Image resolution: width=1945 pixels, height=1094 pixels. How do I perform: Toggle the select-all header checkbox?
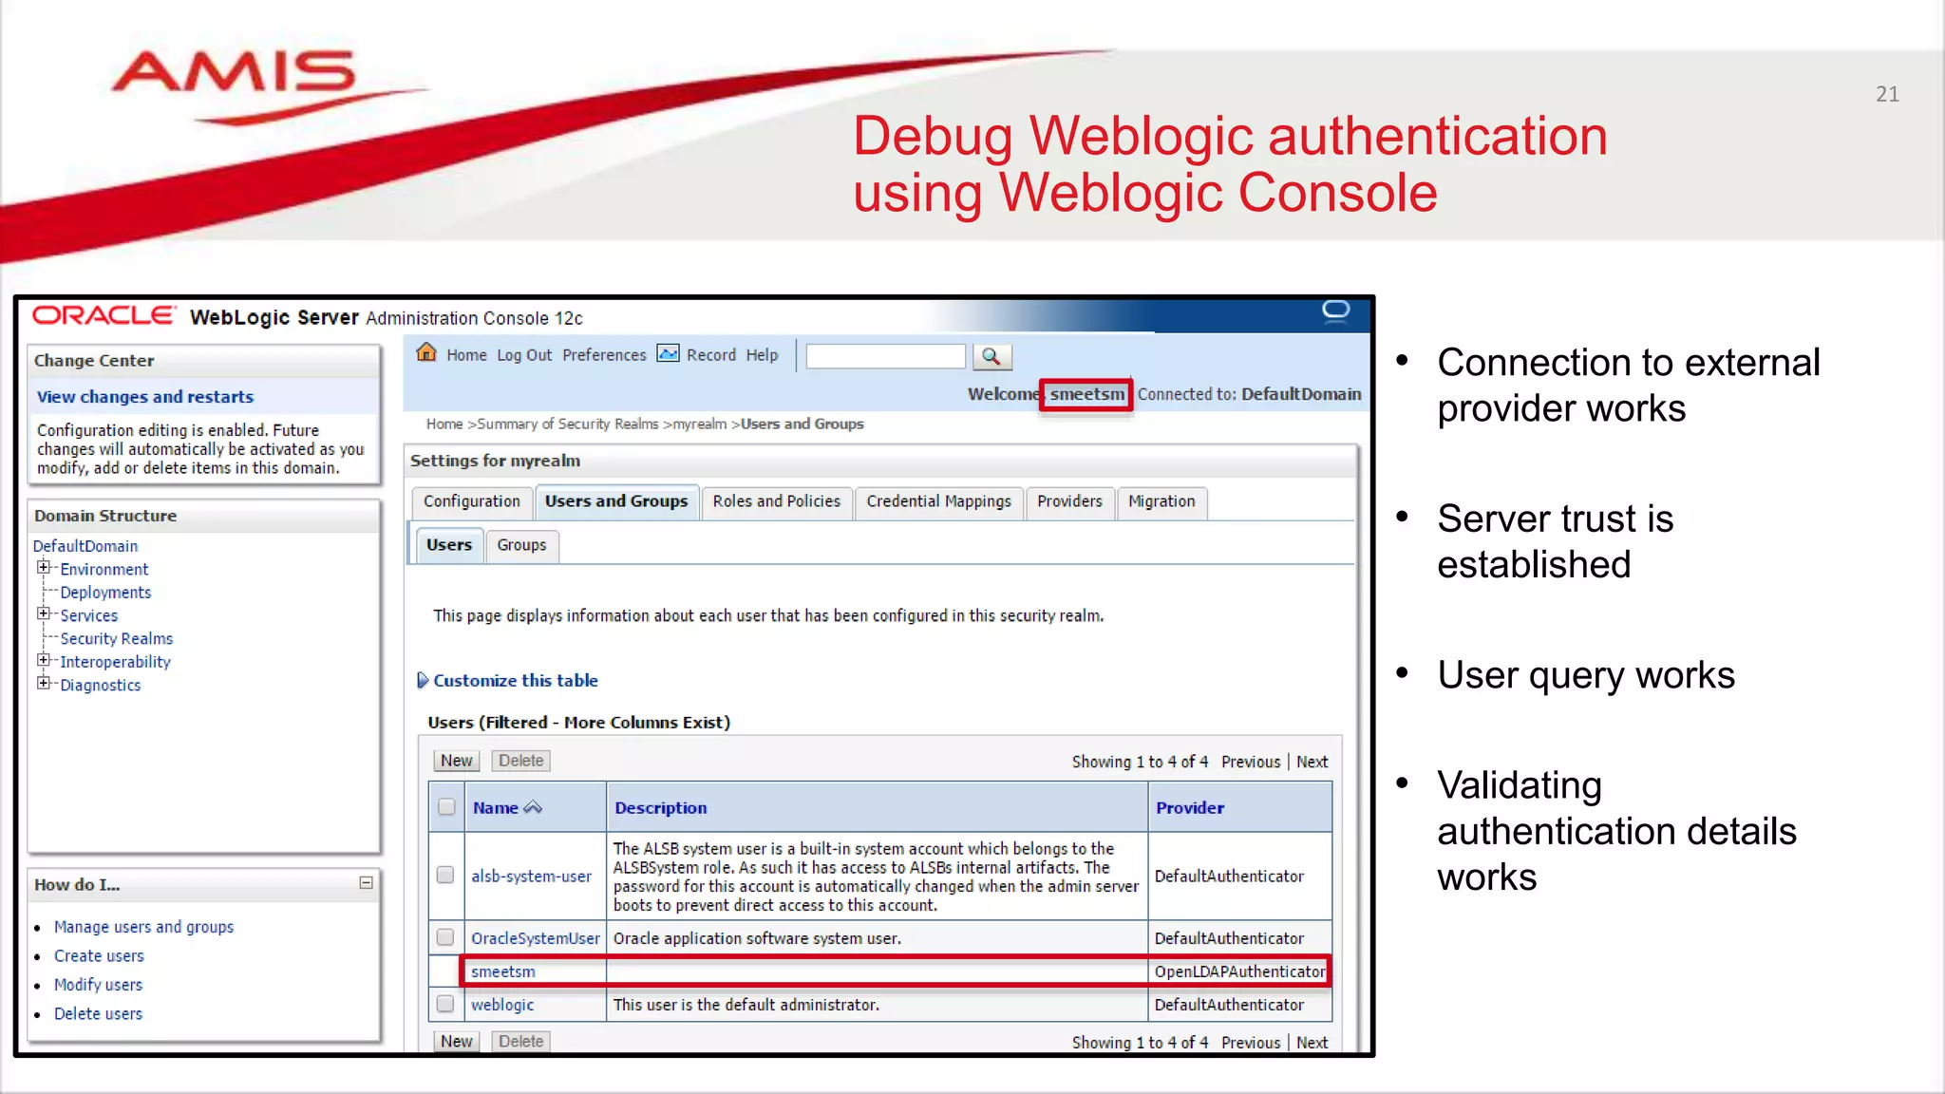tap(446, 807)
